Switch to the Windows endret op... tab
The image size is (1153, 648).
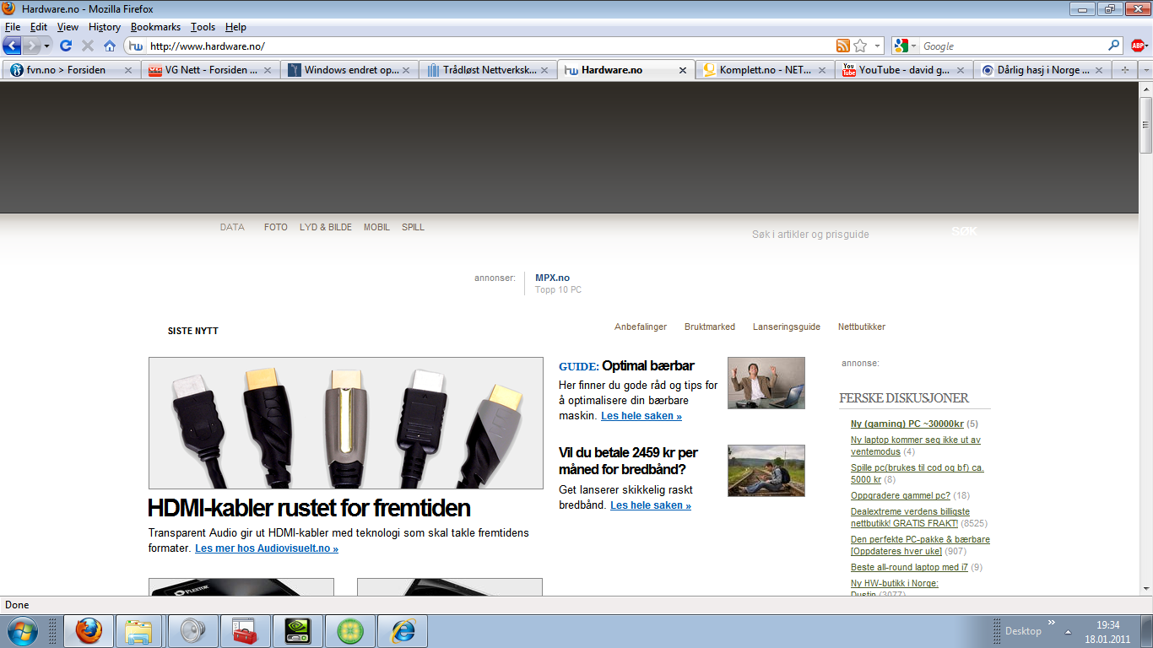349,70
